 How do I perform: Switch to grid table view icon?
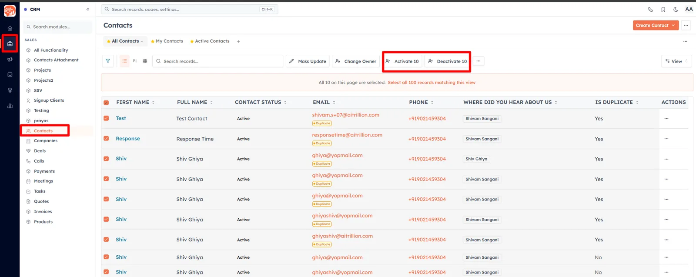point(145,61)
